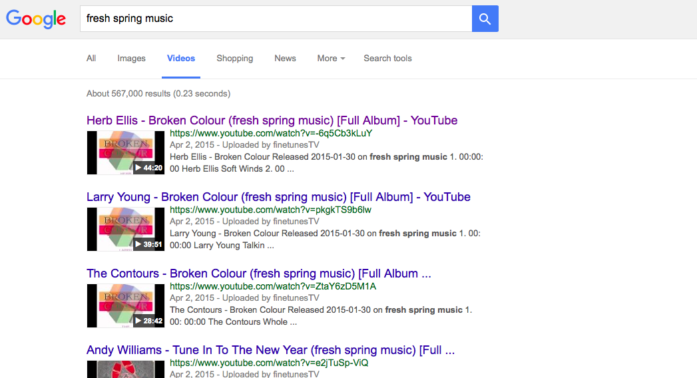Open Andy Williams Tune In result title
This screenshot has width=697, height=378.
tap(270, 350)
